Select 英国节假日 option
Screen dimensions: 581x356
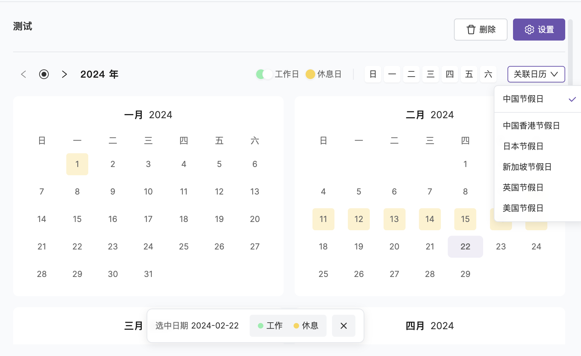[x=538, y=188]
